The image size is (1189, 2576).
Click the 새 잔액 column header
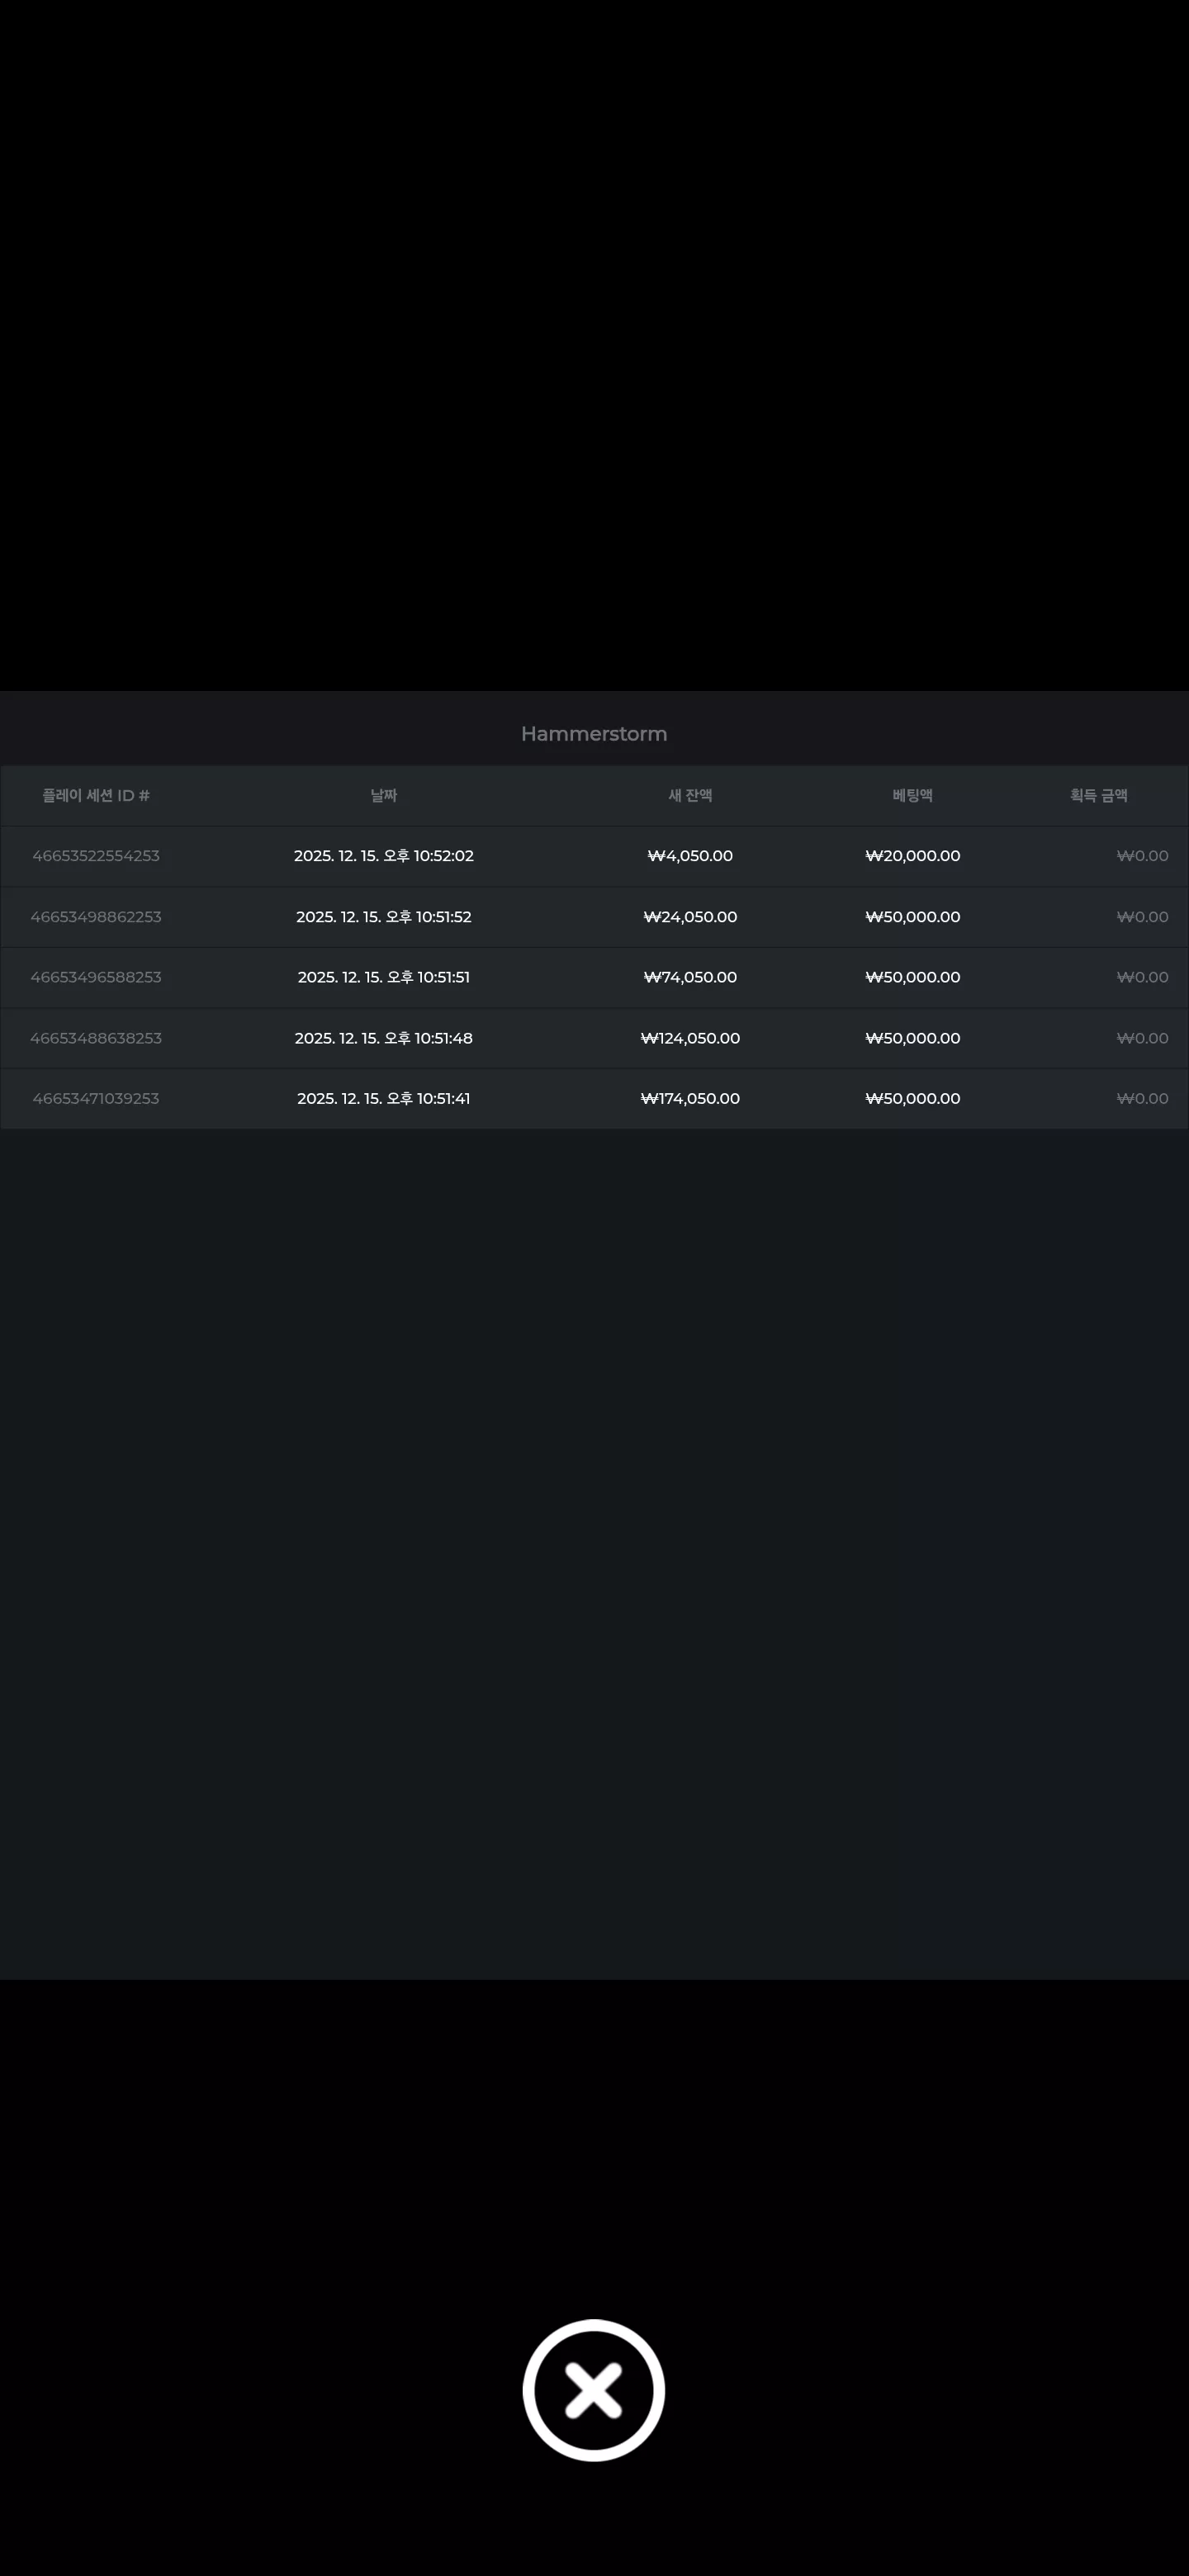690,796
